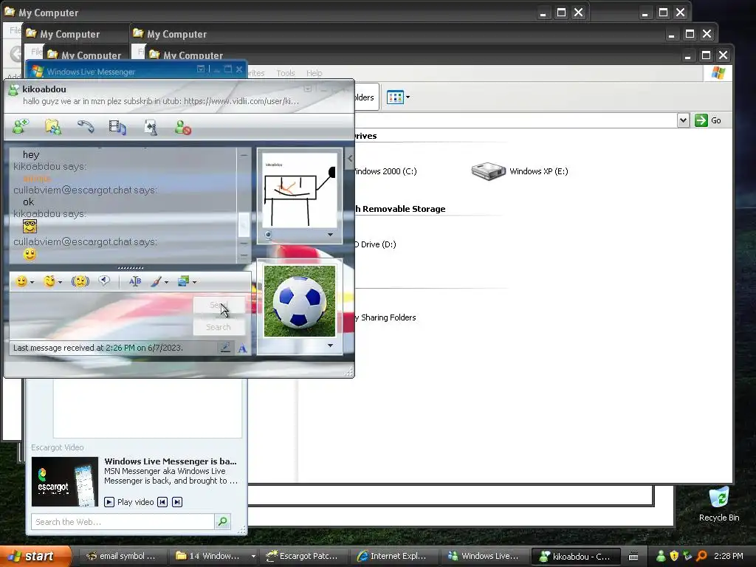Click the chat history scrollbar thumb
756x567 pixels.
pyautogui.click(x=244, y=224)
